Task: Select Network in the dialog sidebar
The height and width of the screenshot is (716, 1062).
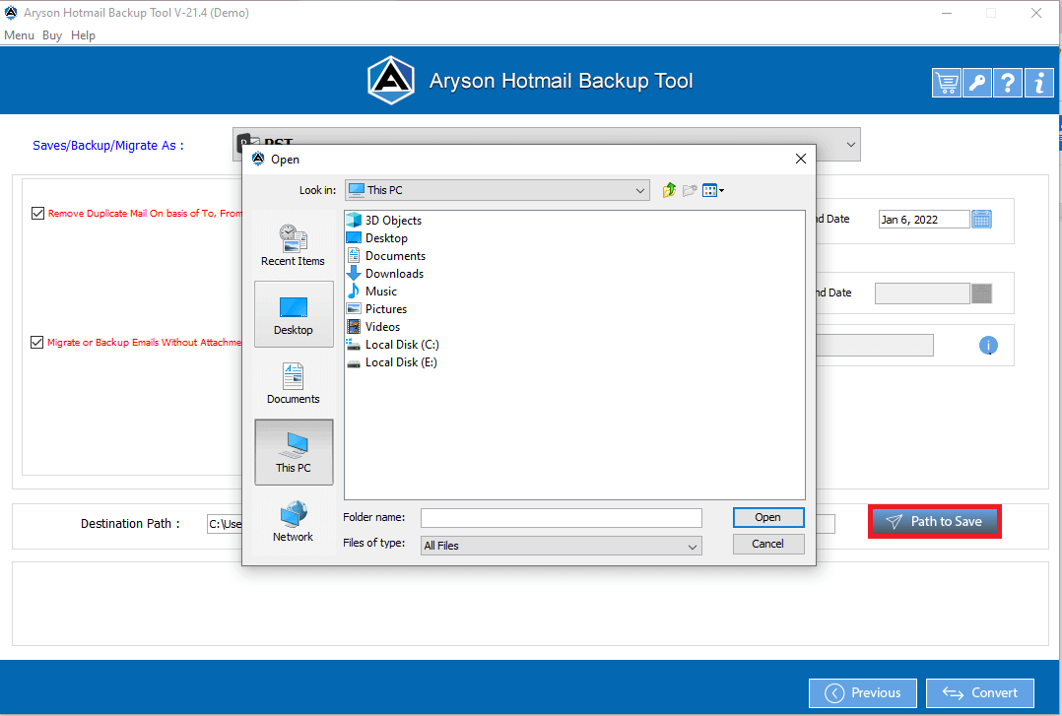Action: click(294, 521)
